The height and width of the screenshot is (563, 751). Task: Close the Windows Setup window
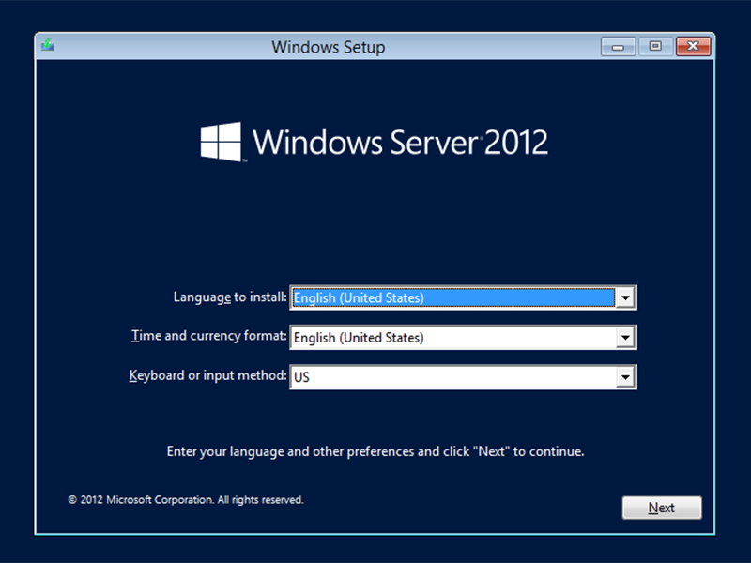(x=693, y=46)
